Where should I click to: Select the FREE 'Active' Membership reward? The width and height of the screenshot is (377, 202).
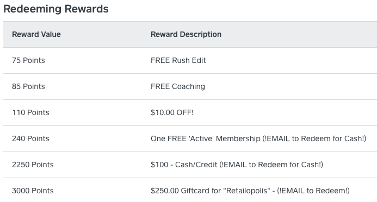click(x=258, y=138)
